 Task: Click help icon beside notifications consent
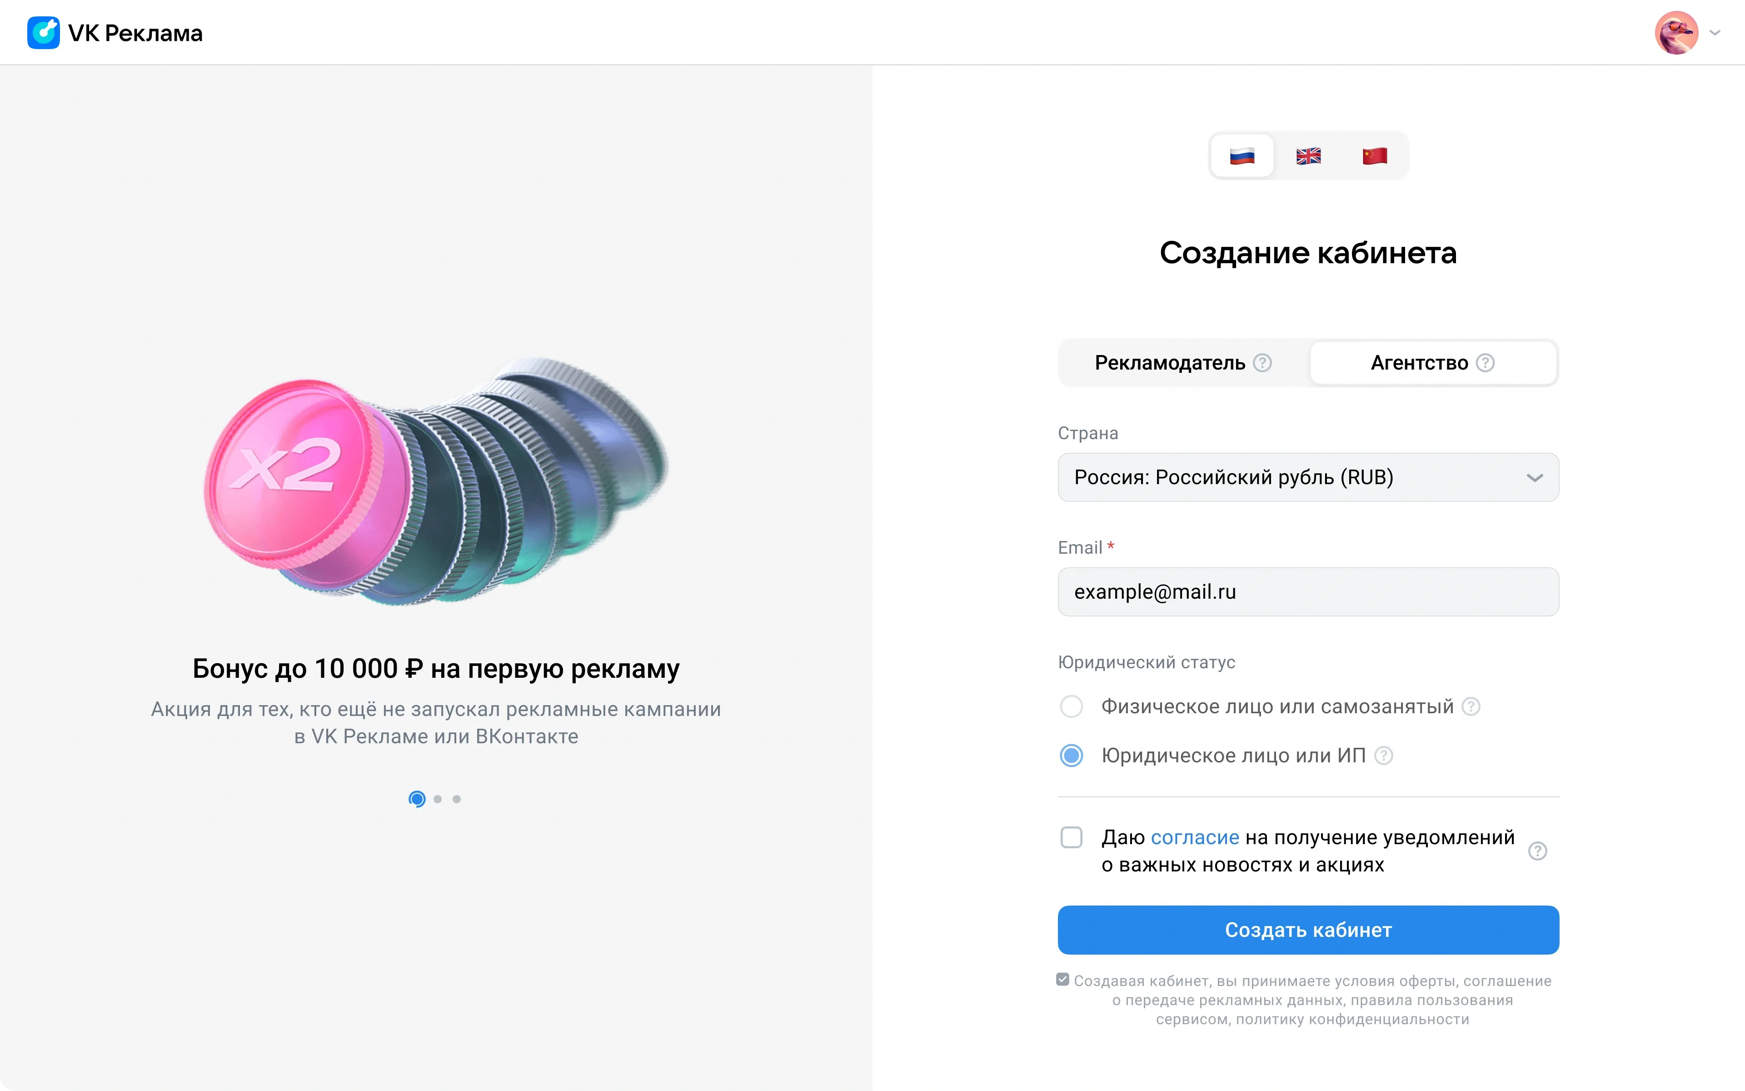[x=1537, y=851]
